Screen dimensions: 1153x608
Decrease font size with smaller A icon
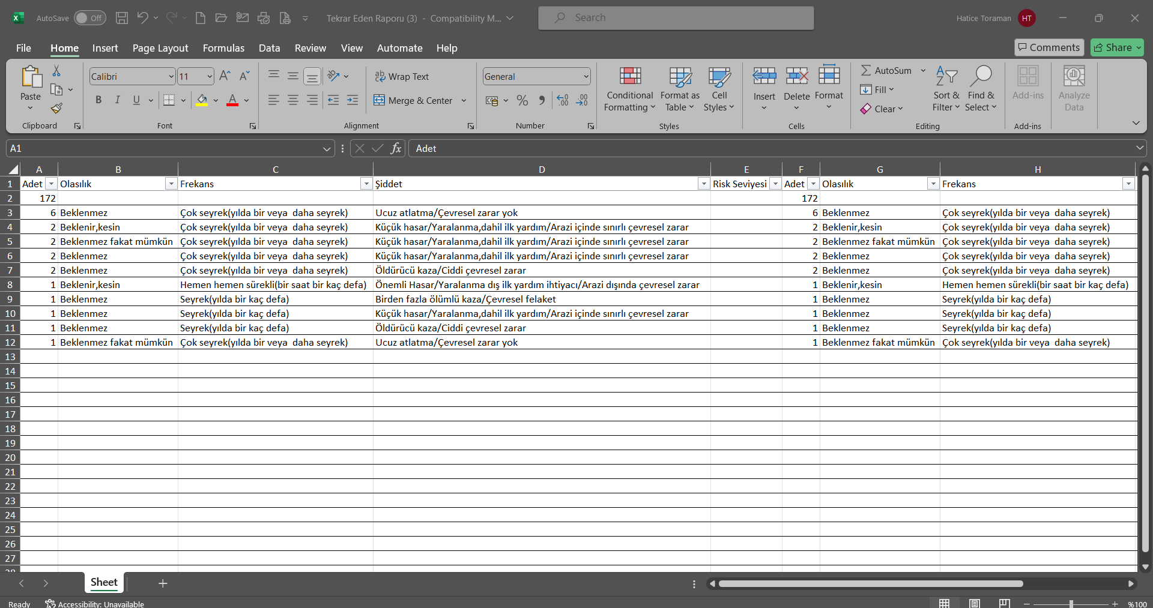[x=244, y=76]
